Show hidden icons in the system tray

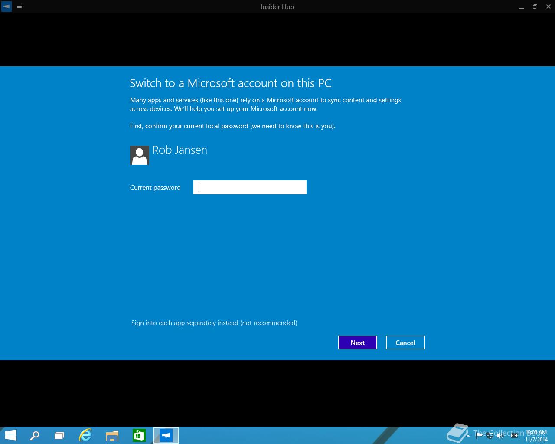[x=468, y=435]
